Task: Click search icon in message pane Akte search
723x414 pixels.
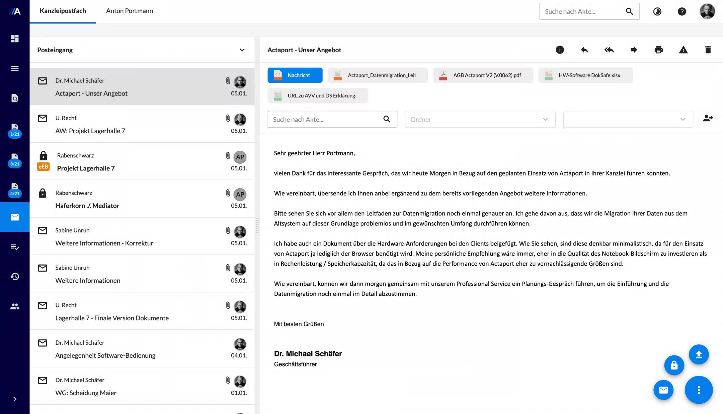Action: [387, 119]
